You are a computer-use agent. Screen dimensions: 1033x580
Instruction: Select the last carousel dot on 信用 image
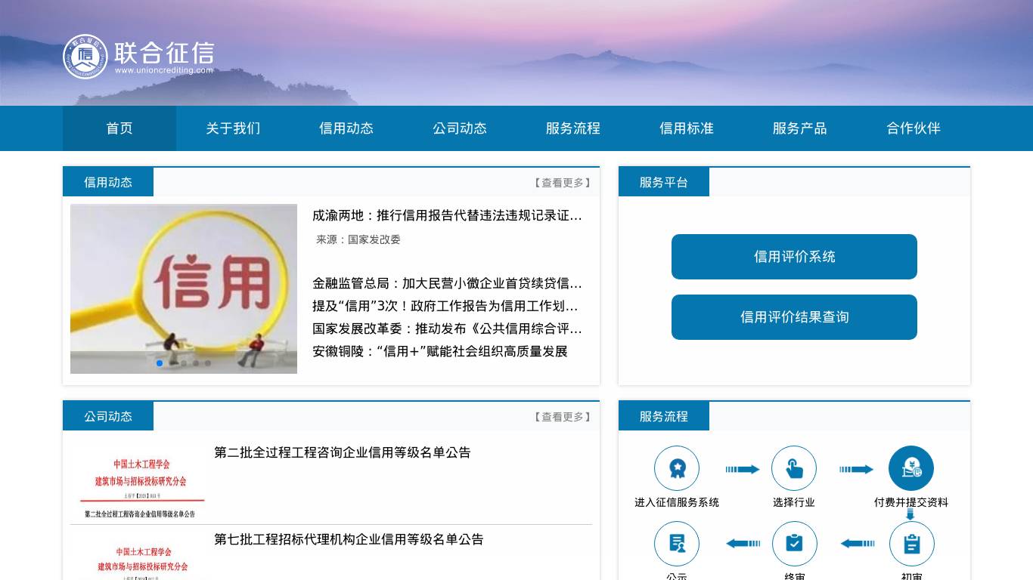coord(208,363)
